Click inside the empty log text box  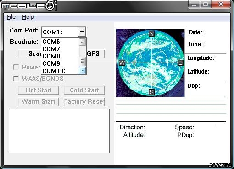(59, 131)
